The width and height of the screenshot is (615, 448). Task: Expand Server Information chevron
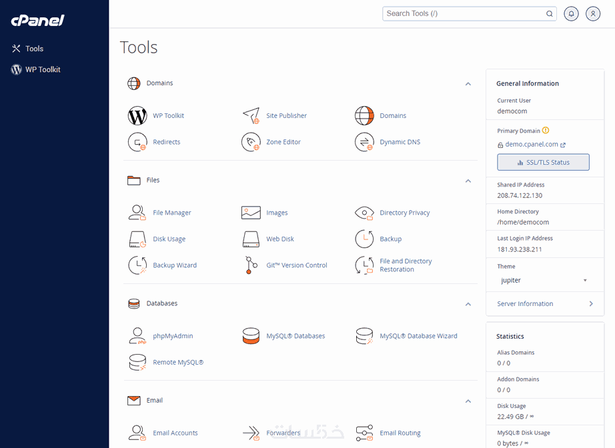pyautogui.click(x=591, y=304)
